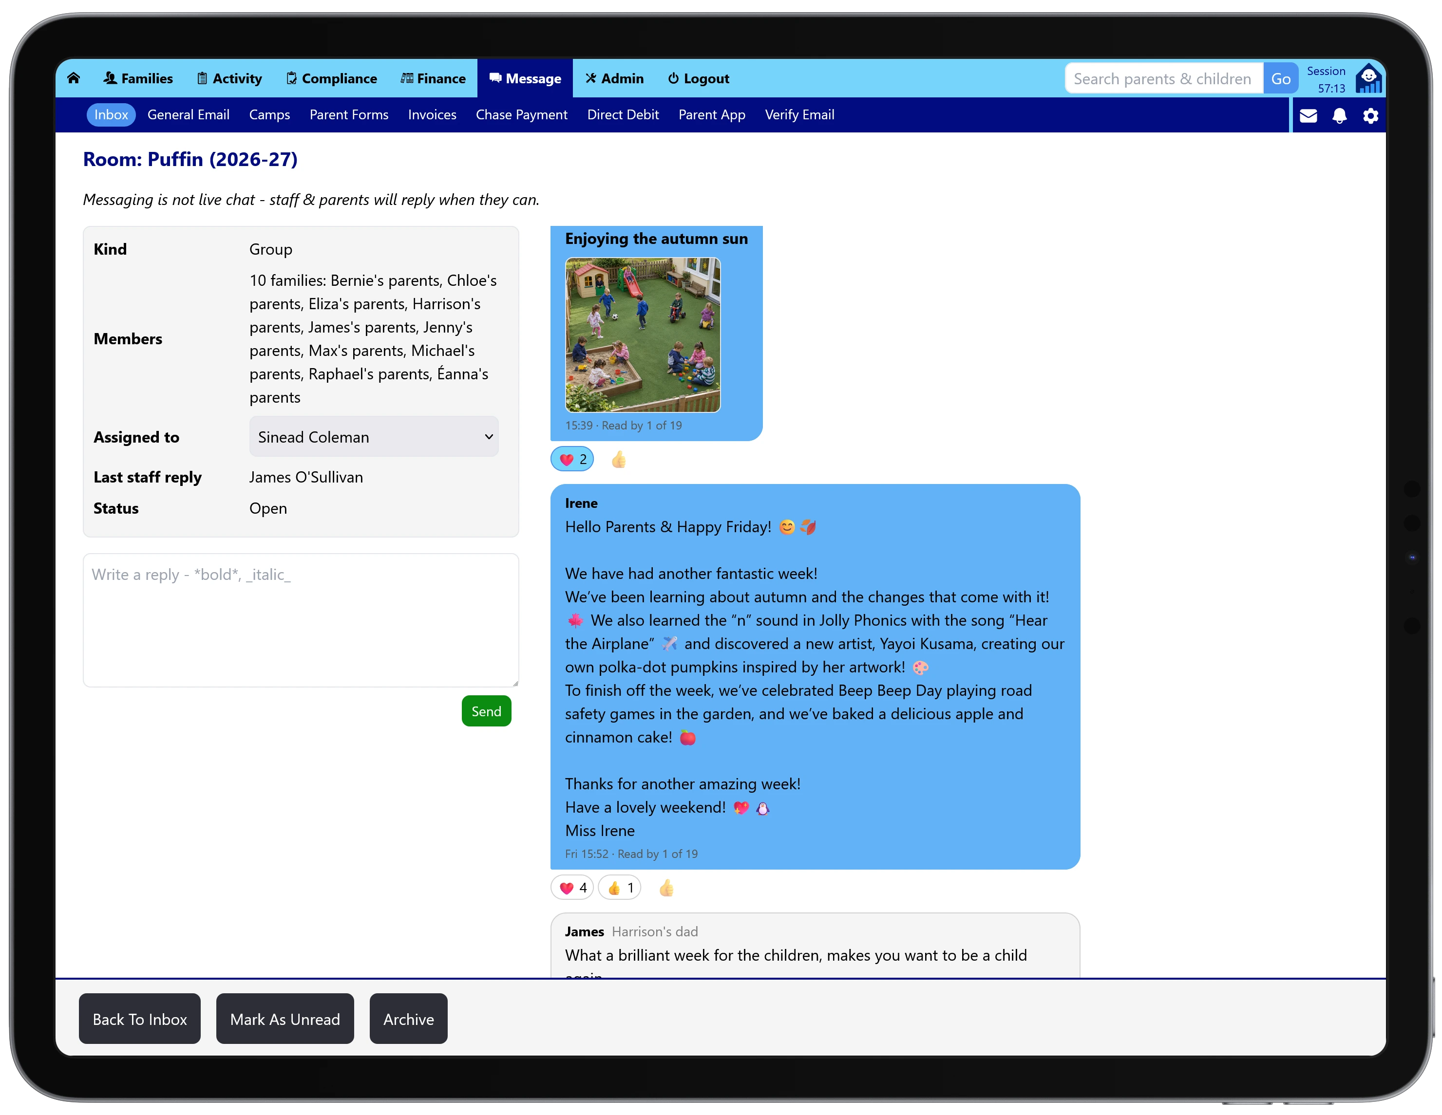The height and width of the screenshot is (1115, 1442).
Task: Click 'James O'Sullivan' last staff reply value
Action: tap(306, 477)
